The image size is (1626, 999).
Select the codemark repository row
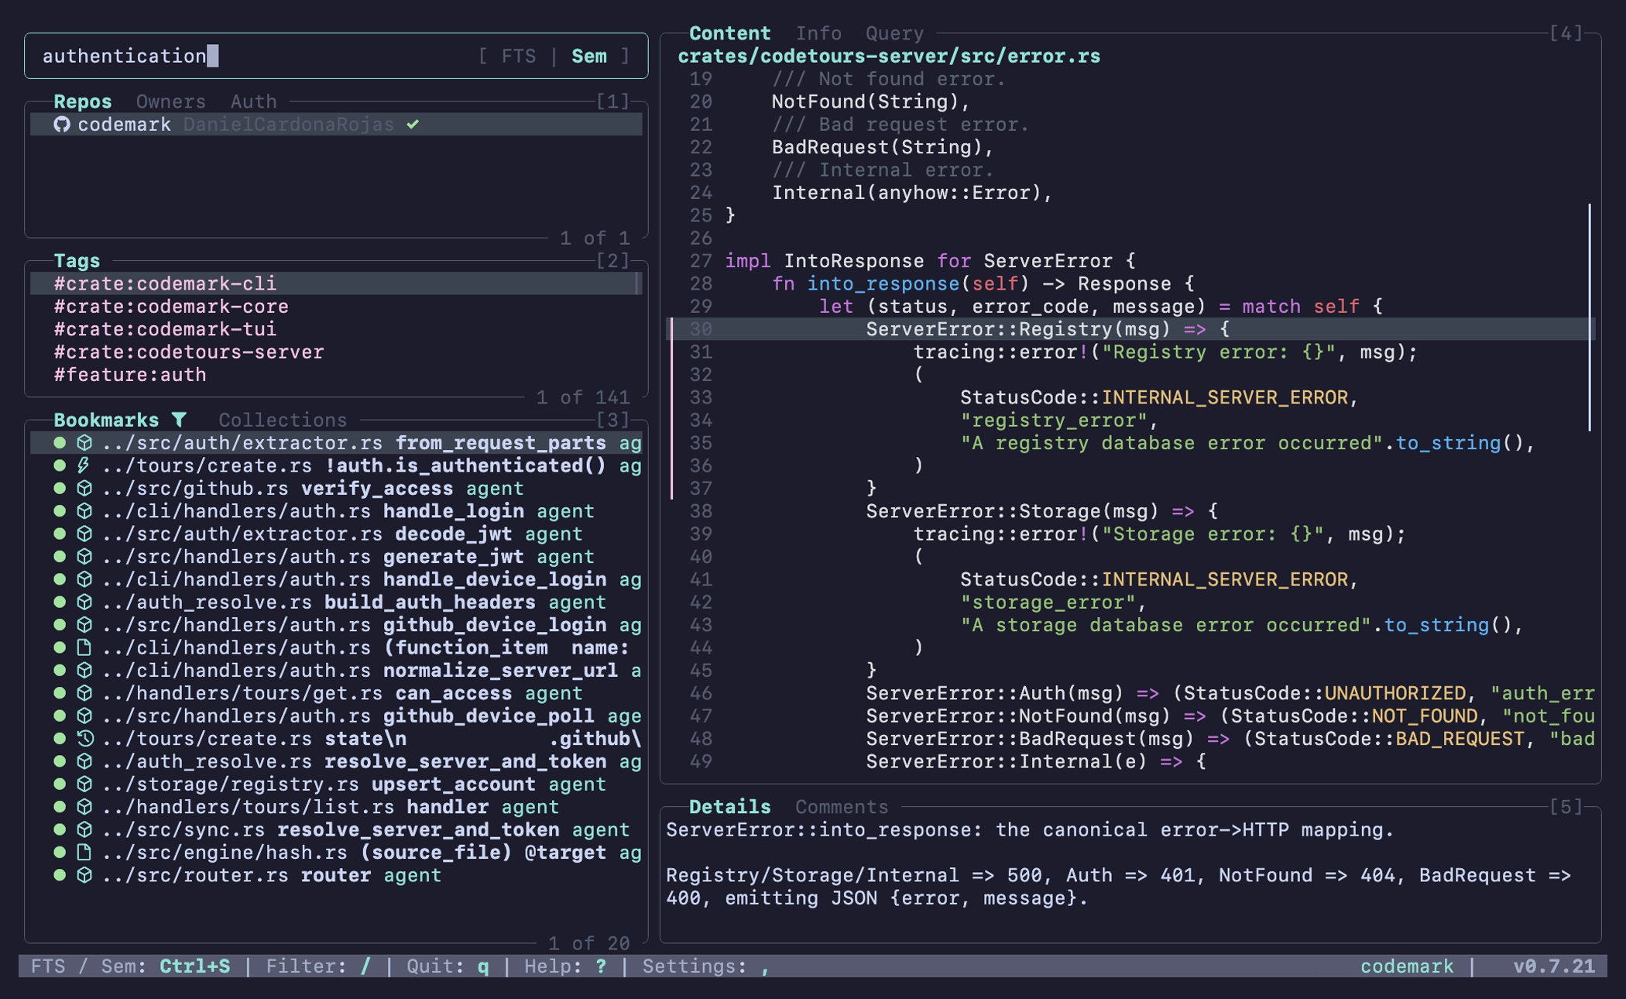pyautogui.click(x=336, y=125)
